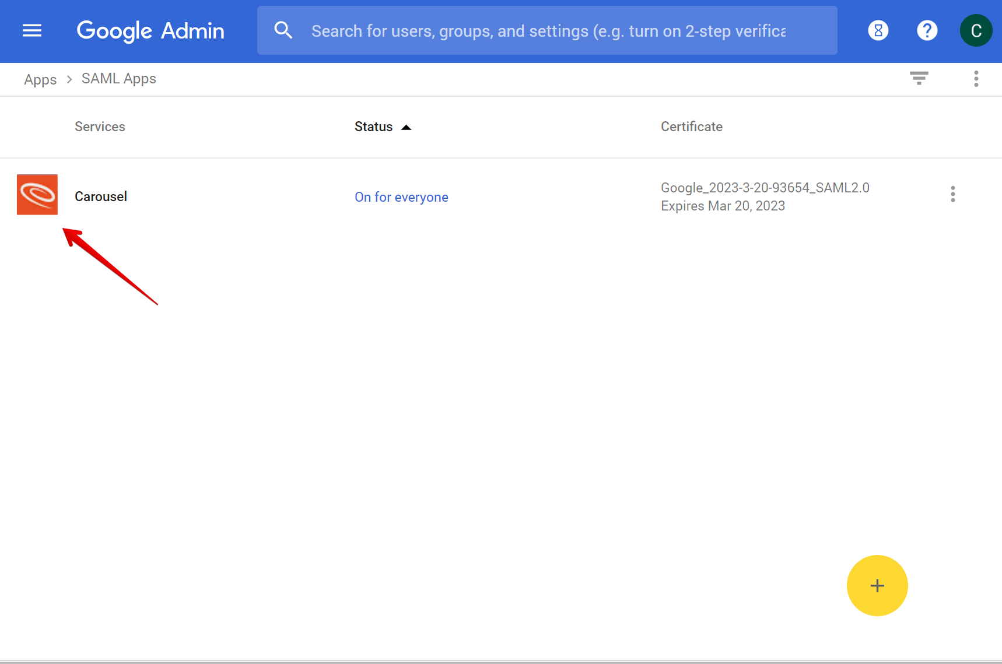Image resolution: width=1002 pixels, height=664 pixels.
Task: Open the help question mark icon
Action: pyautogui.click(x=927, y=30)
